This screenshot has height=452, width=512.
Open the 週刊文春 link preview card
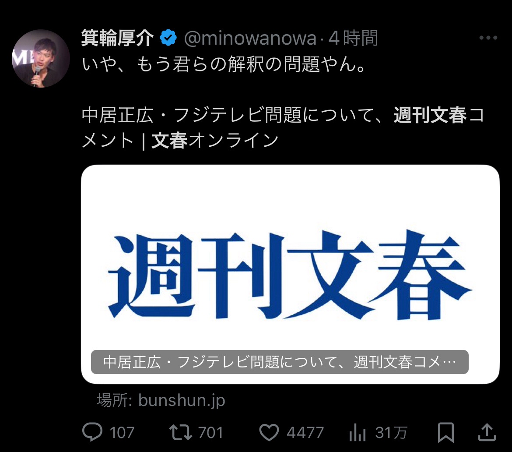pos(290,274)
